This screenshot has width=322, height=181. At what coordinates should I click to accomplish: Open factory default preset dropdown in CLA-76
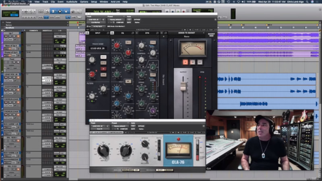coord(120,126)
